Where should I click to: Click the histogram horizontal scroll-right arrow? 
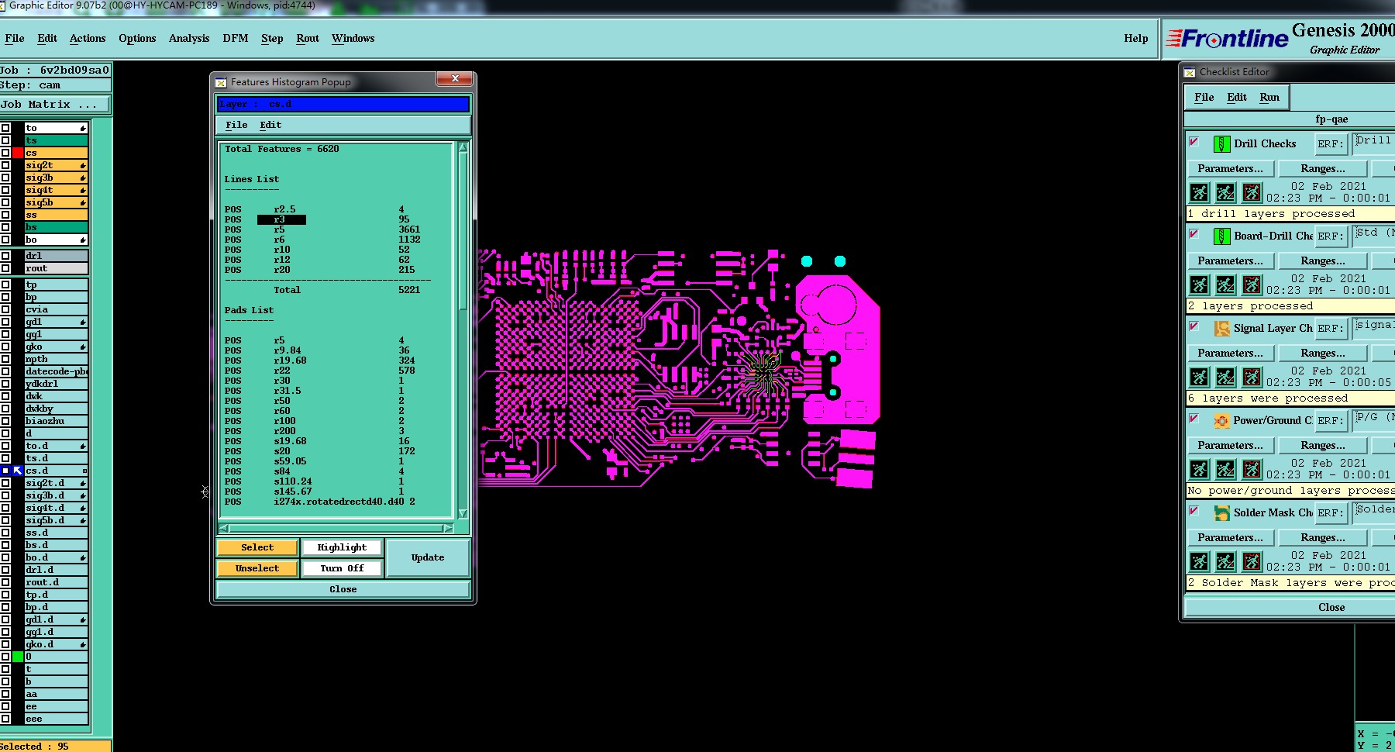[x=447, y=528]
